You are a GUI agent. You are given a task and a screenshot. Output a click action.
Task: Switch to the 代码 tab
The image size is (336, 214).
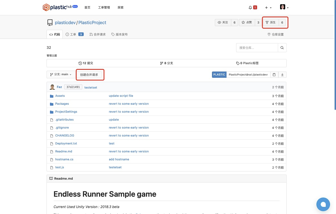pos(55,34)
